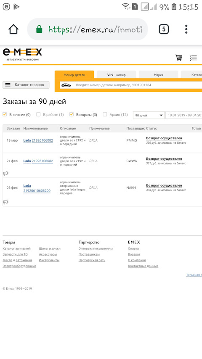Image resolution: width=202 pixels, height=359 pixels.
Task: Toggle the В работе (1) checkbox
Action: coord(38,114)
